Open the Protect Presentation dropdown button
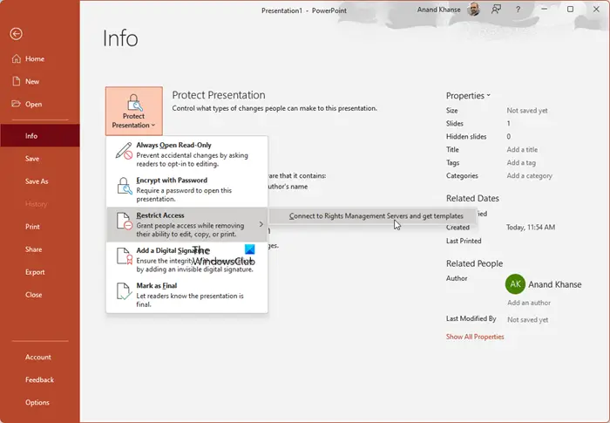The width and height of the screenshot is (610, 423). coord(134,111)
